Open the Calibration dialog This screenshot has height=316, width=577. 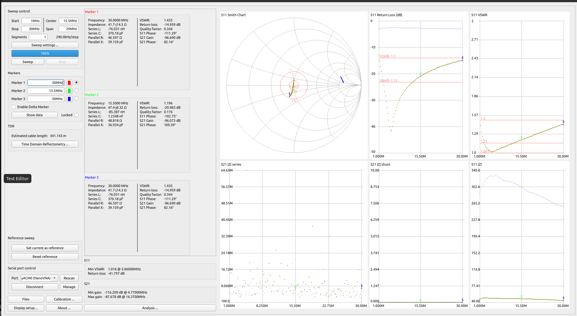tap(64, 299)
